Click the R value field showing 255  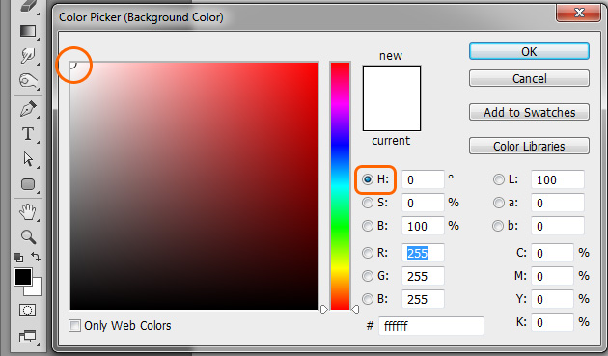click(423, 253)
